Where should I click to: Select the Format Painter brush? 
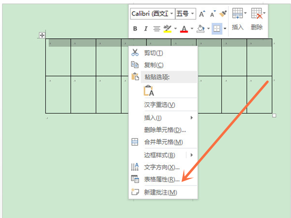point(223,14)
